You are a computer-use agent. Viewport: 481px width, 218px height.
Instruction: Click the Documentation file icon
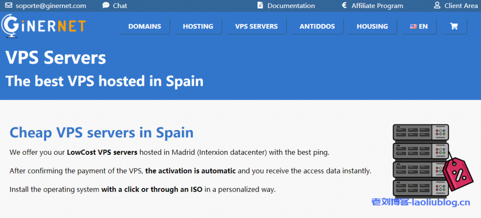click(x=260, y=6)
